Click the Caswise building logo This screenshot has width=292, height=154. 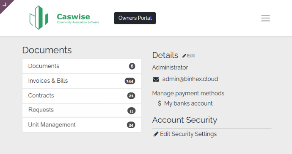tap(39, 18)
